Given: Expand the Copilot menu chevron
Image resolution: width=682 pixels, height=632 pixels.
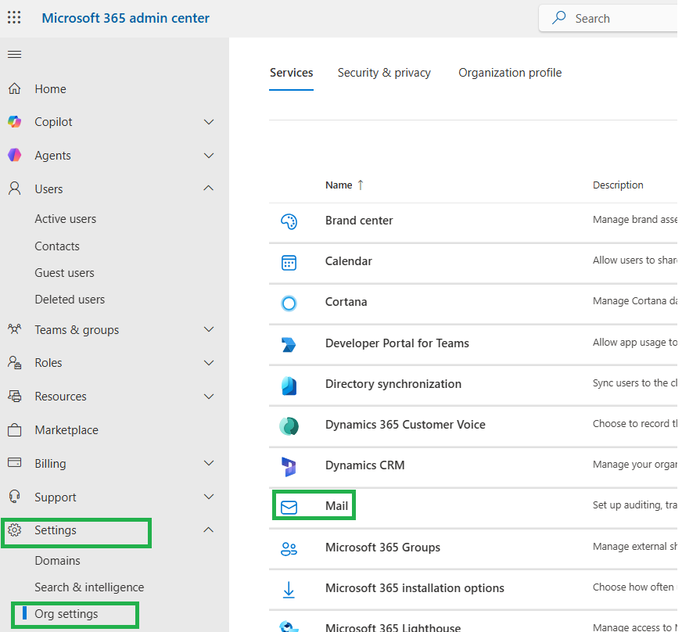Looking at the screenshot, I should [x=209, y=122].
